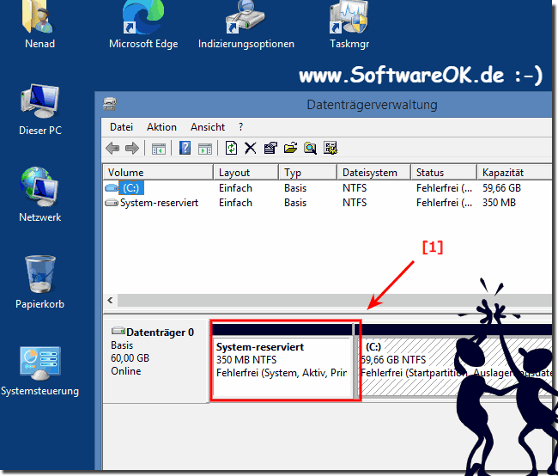The image size is (558, 476).
Task: Click NTFS cell in System-reserviert row
Action: [x=355, y=203]
